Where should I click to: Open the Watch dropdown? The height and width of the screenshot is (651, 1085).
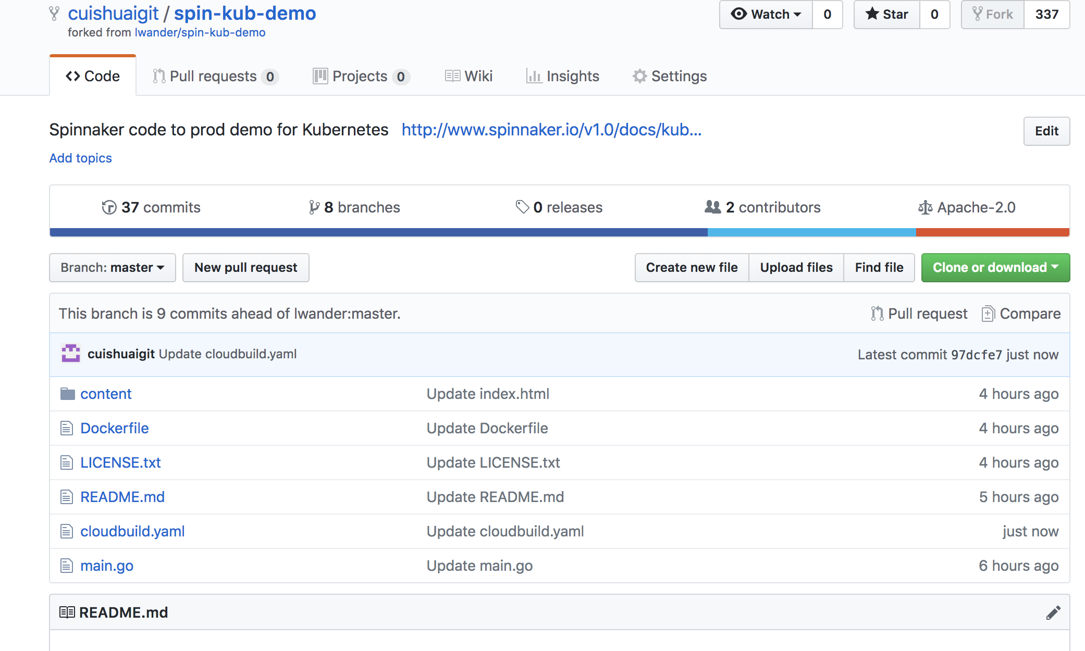766,14
